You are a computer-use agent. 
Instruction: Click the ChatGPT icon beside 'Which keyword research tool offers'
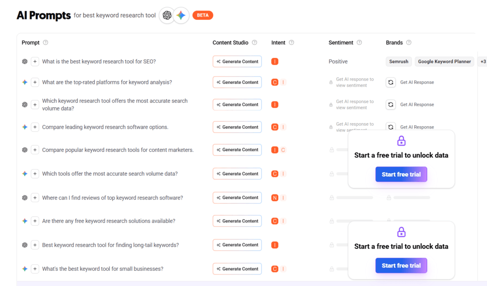tap(25, 105)
